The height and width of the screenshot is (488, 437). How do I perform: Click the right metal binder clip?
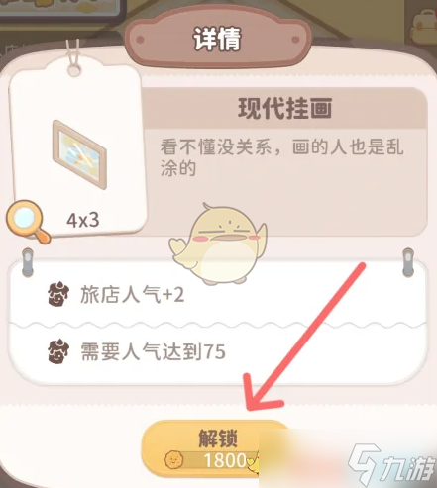pos(408,262)
